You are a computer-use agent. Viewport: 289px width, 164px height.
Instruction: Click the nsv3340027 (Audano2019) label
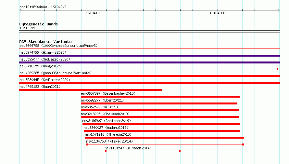point(106,128)
